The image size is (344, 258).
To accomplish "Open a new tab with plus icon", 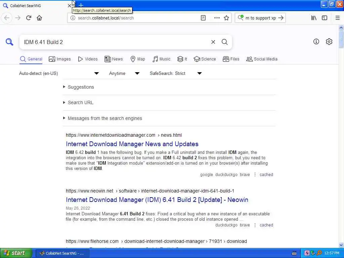I will [81, 5].
